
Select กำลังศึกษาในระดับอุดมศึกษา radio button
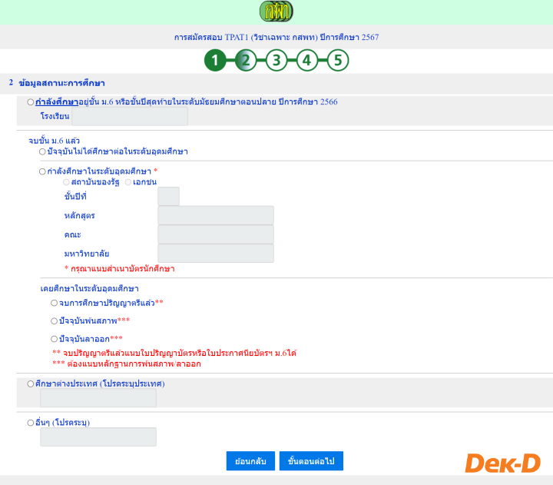click(x=43, y=171)
